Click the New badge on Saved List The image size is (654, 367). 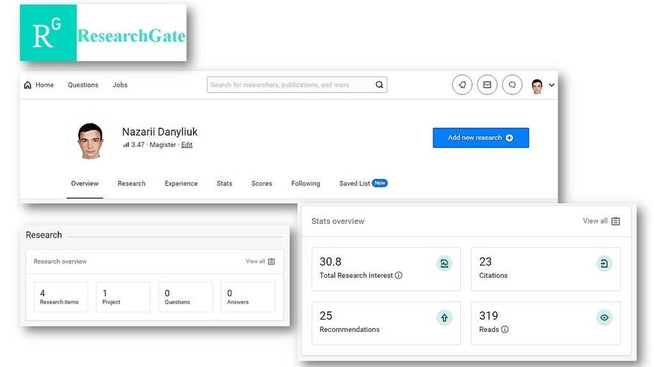coord(380,183)
